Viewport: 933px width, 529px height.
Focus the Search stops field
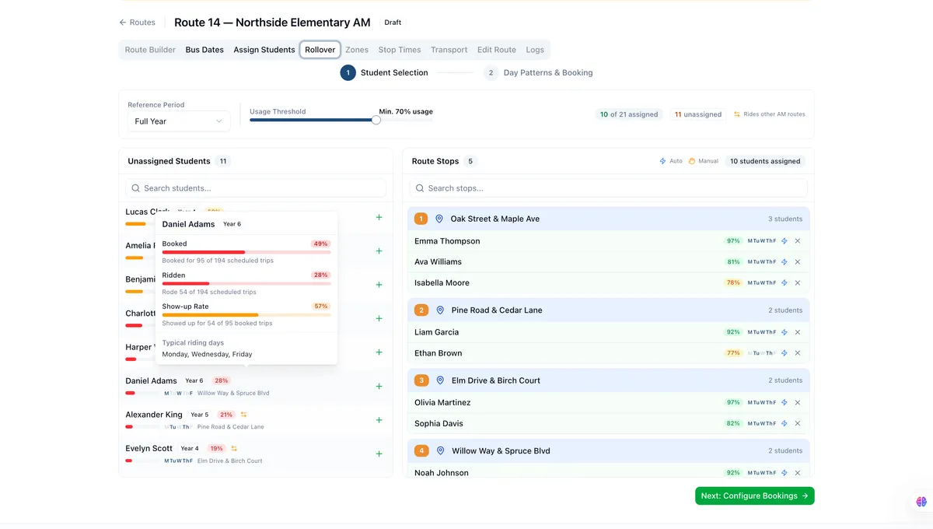tap(609, 188)
